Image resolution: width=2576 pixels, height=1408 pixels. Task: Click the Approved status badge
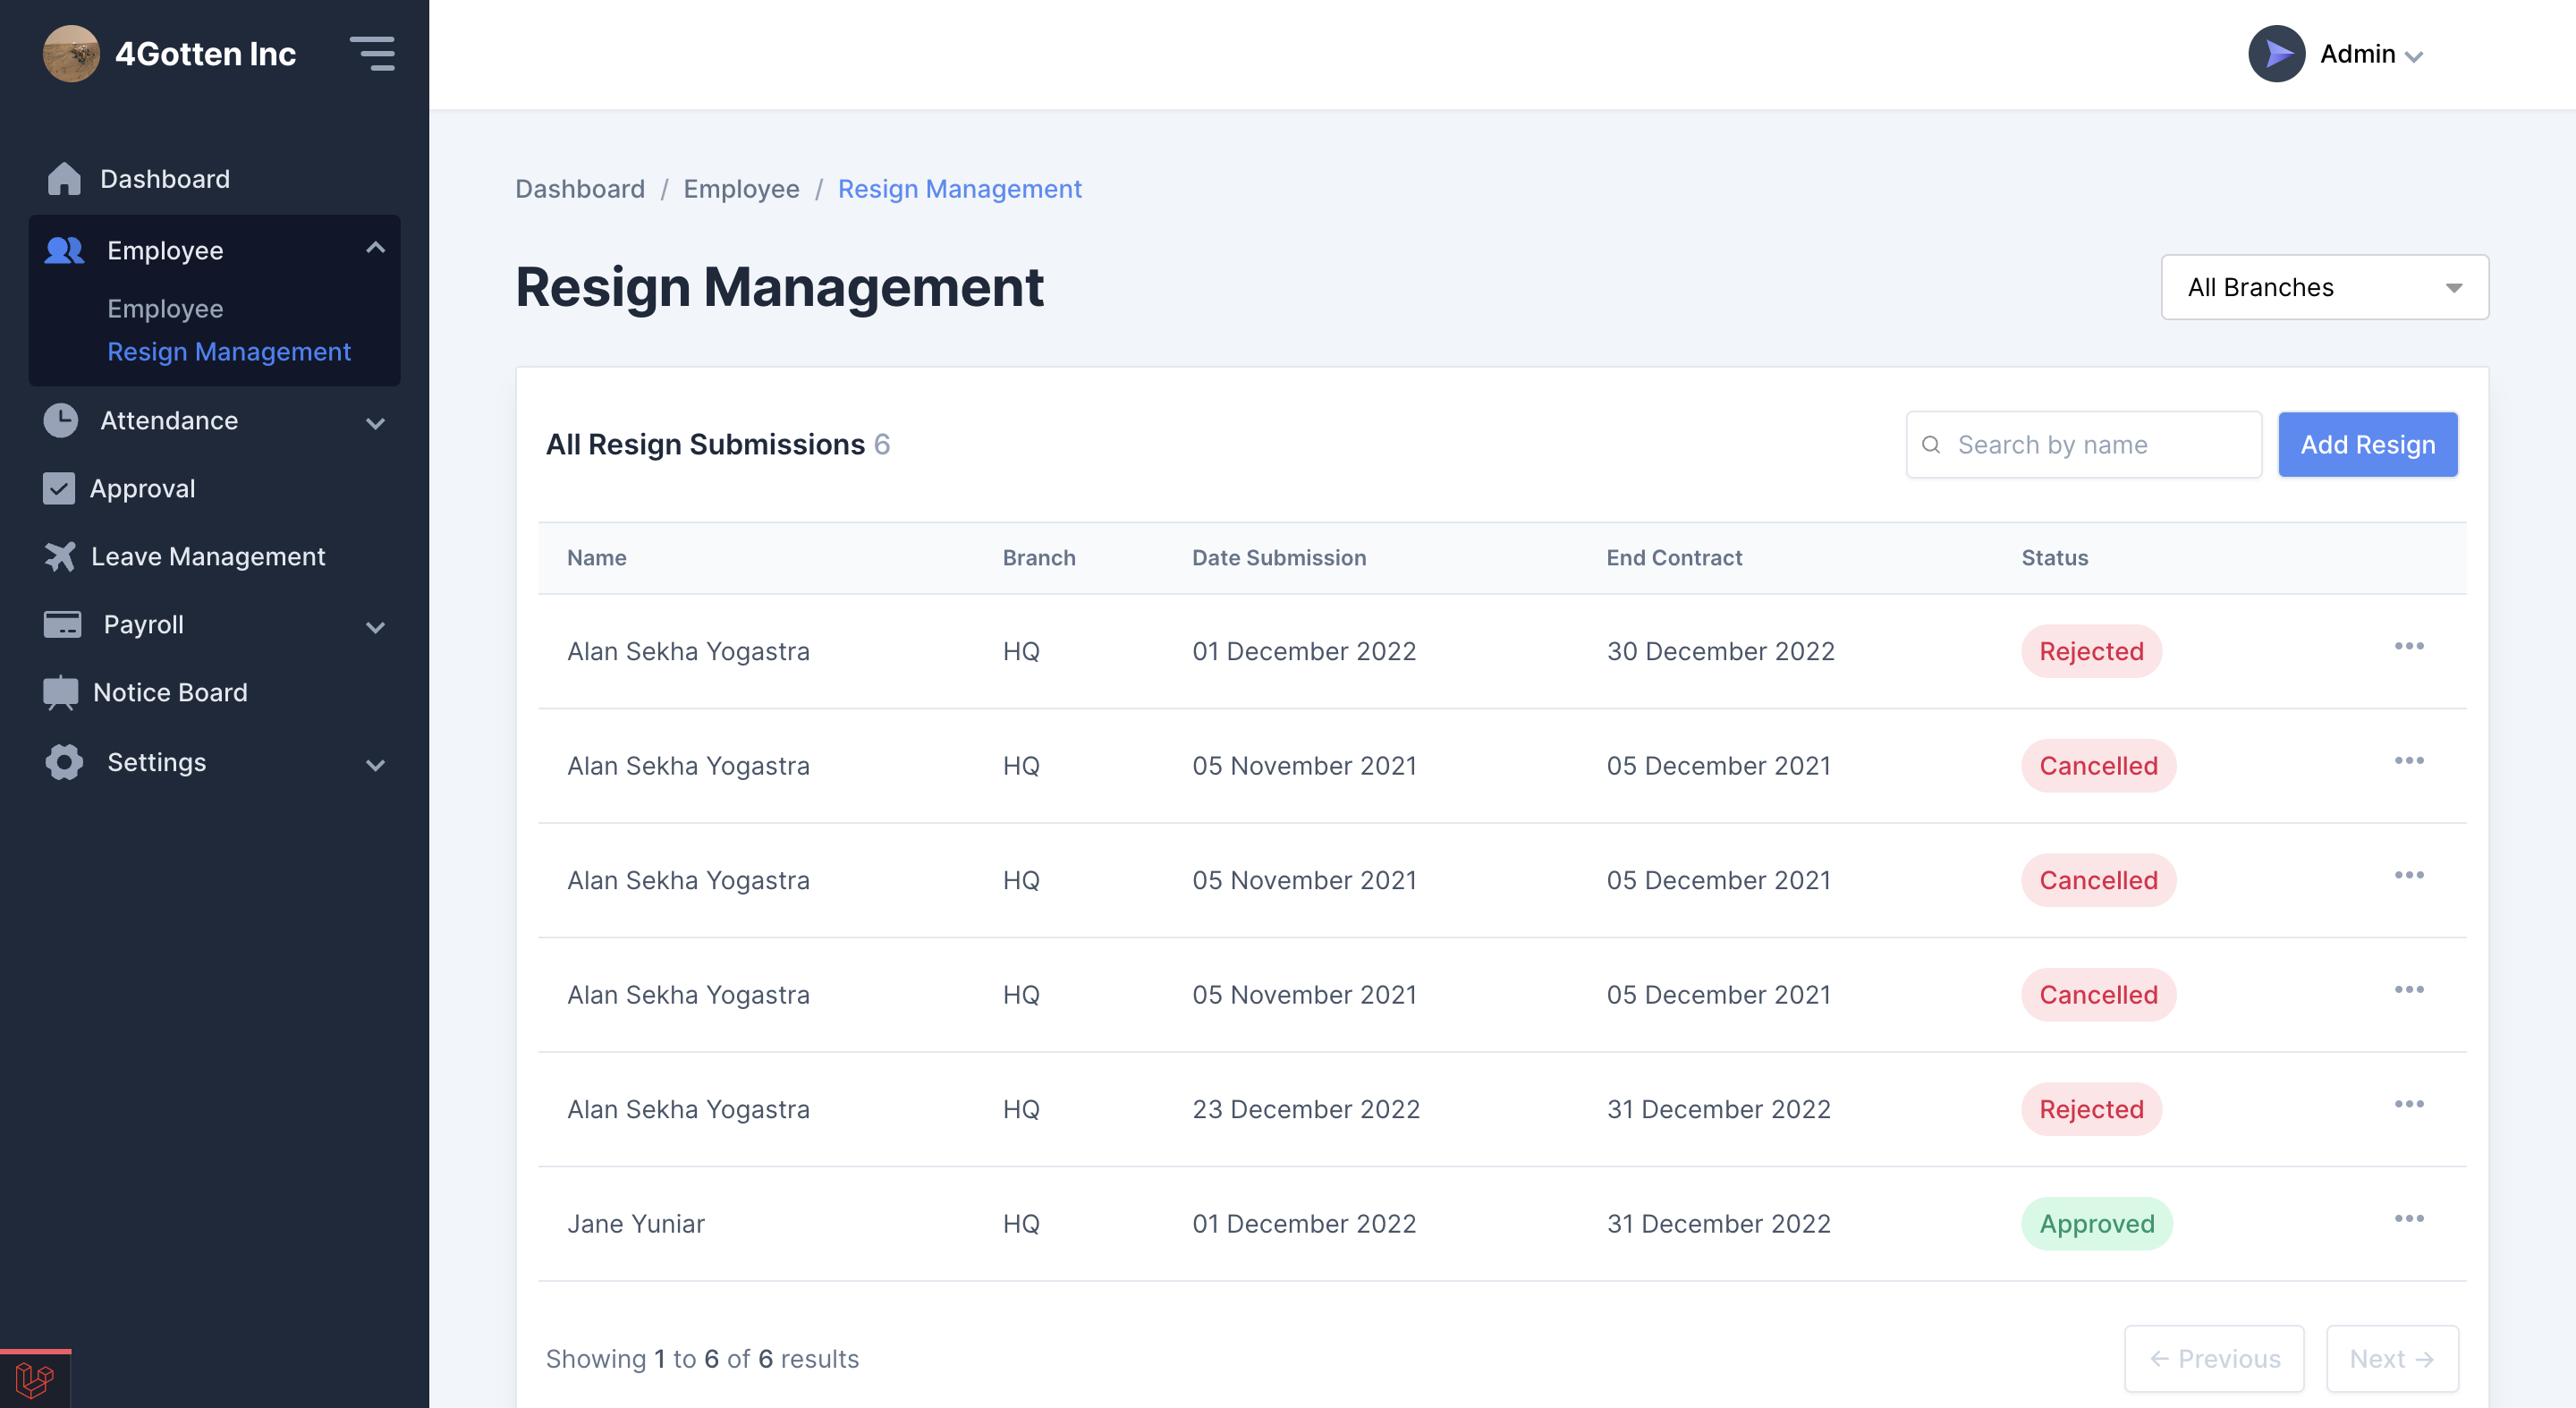[2096, 1224]
